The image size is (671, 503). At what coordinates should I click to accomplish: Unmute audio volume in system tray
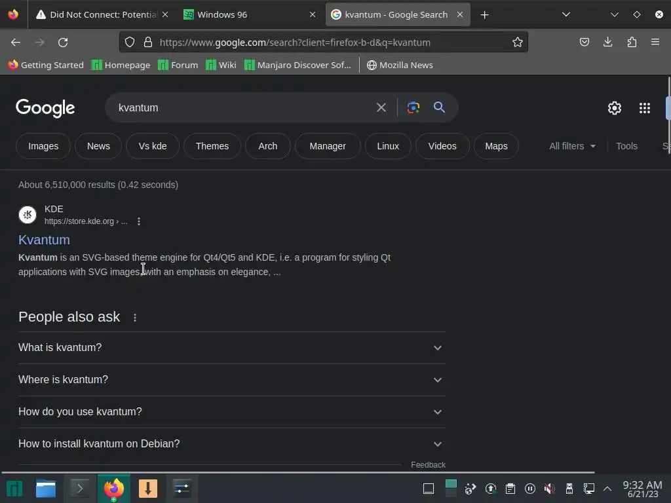[x=550, y=489]
